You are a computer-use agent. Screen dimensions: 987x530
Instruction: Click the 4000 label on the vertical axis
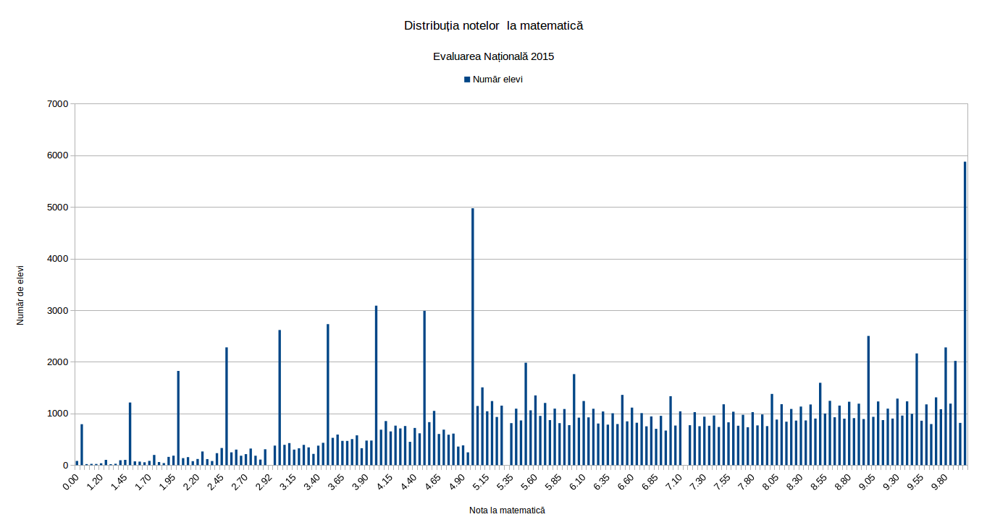[57, 259]
